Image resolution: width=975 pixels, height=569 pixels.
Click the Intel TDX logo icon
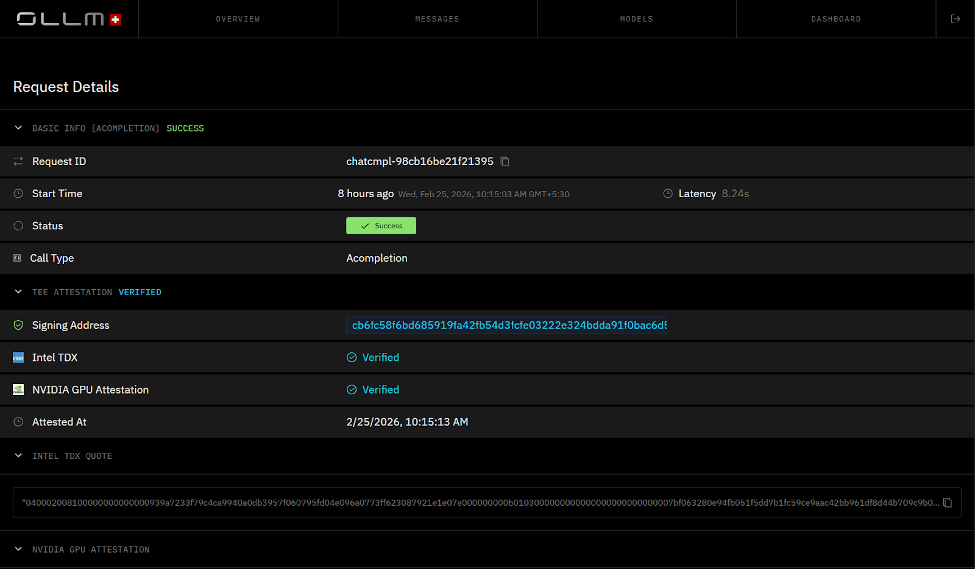click(18, 357)
